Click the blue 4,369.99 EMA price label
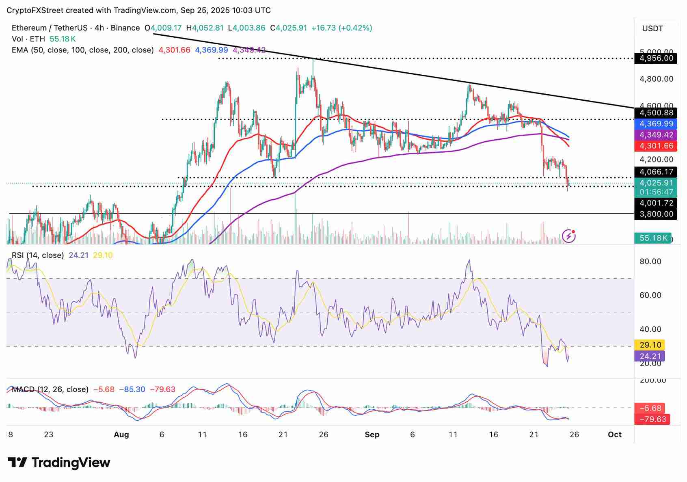The width and height of the screenshot is (687, 482). click(x=656, y=124)
